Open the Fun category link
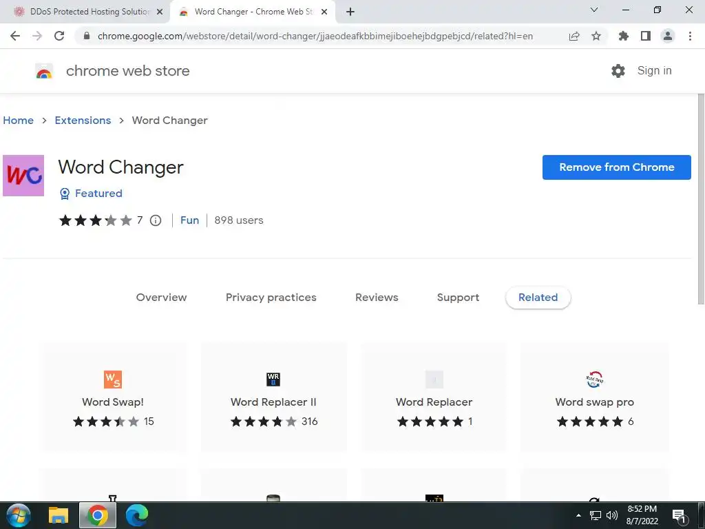This screenshot has height=529, width=705. [190, 220]
